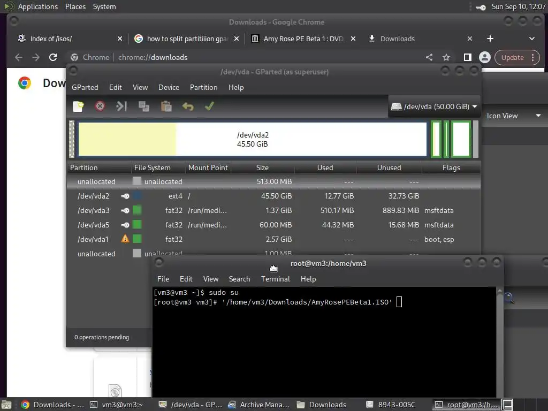Click the Undo last operation arrow in GParted

188,106
